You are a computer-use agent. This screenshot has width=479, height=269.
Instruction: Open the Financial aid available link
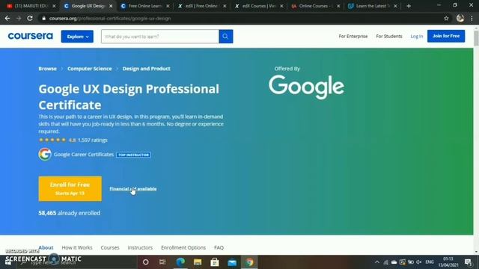click(133, 189)
